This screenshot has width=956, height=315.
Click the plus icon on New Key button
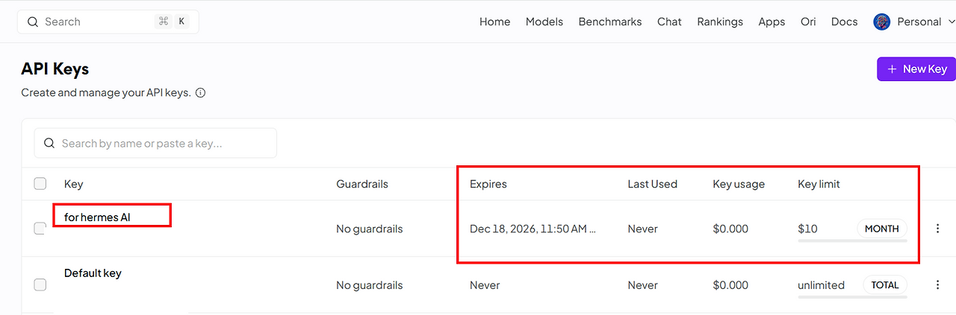click(892, 69)
